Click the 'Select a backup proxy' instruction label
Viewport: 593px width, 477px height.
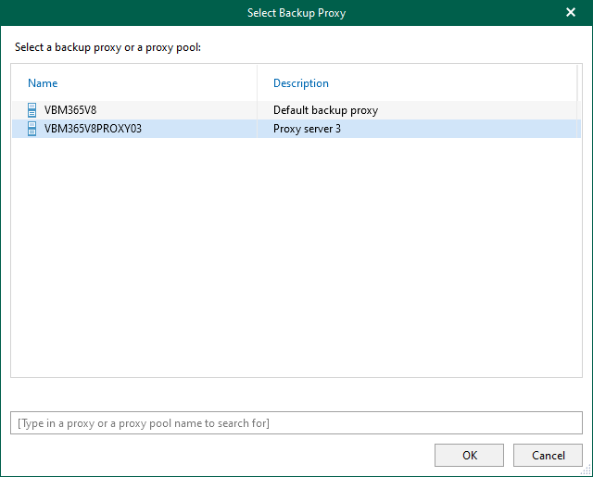[108, 46]
